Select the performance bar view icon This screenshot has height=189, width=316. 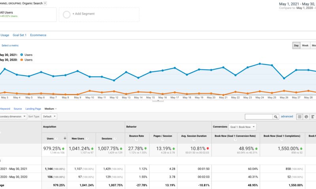312,117
